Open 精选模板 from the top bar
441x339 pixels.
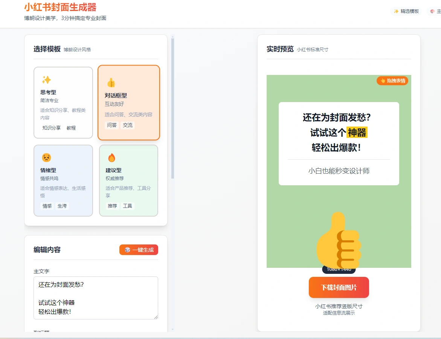pyautogui.click(x=406, y=11)
